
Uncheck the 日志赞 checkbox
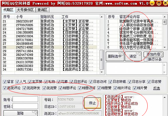point(149,82)
